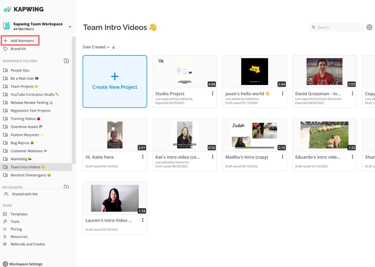The height and width of the screenshot is (267, 375).
Task: Click the Kapwing logo icon
Action: point(7,9)
